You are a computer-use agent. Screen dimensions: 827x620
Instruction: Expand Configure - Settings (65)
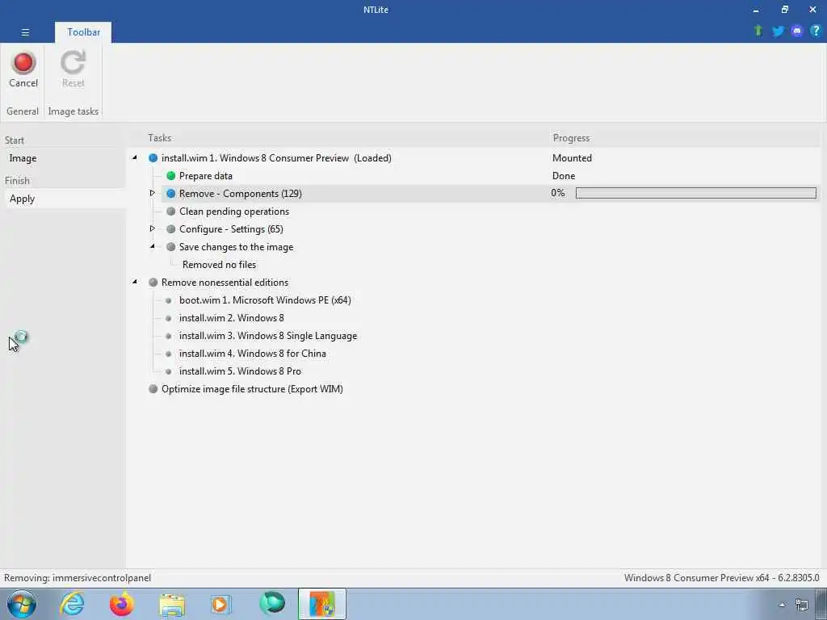pyautogui.click(x=153, y=228)
